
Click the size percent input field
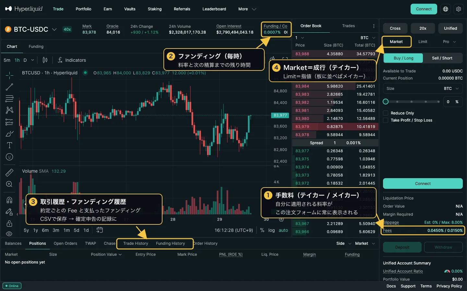click(x=453, y=102)
